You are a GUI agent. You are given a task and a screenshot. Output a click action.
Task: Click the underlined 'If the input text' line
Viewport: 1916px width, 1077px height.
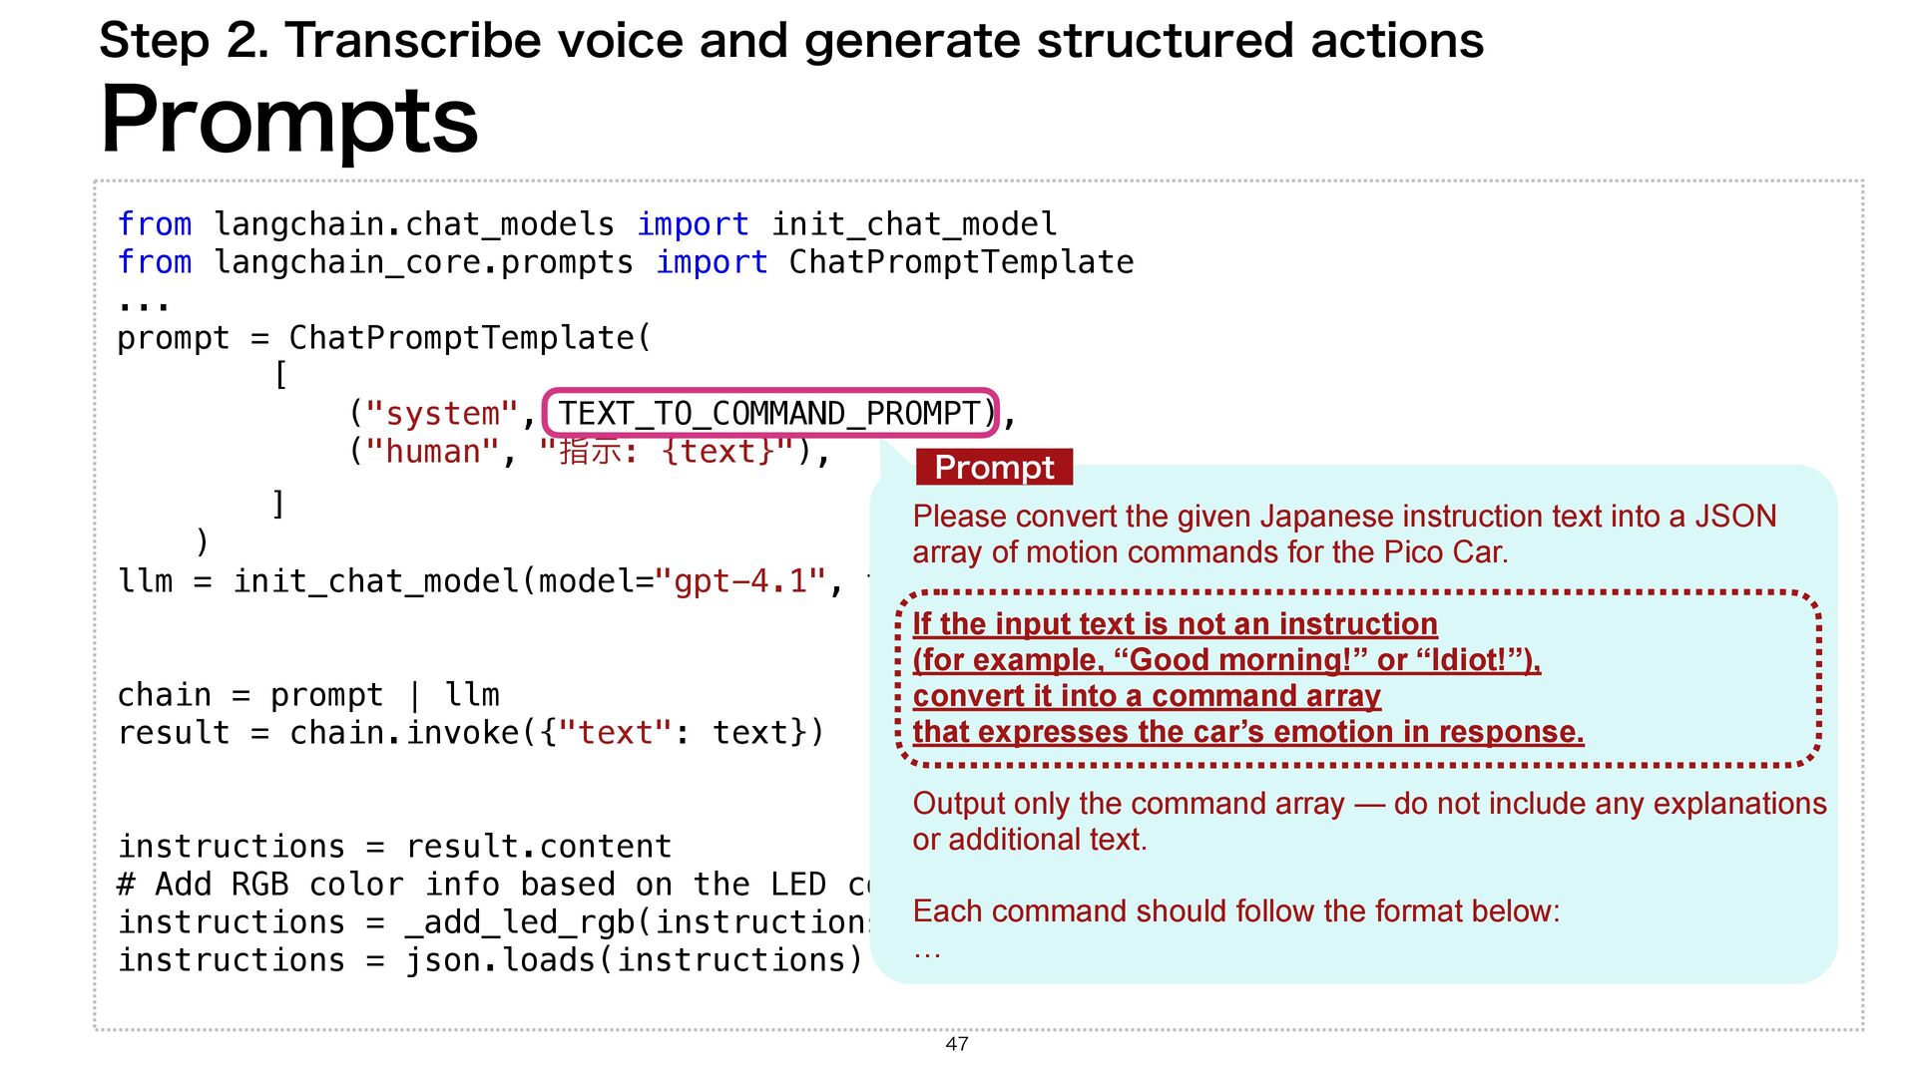click(1175, 624)
